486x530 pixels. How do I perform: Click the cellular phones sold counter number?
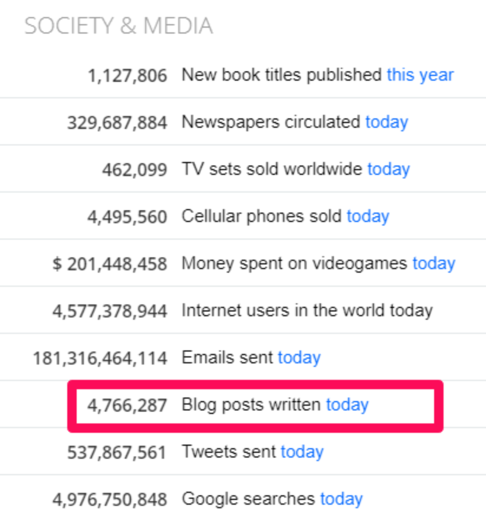pyautogui.click(x=127, y=217)
